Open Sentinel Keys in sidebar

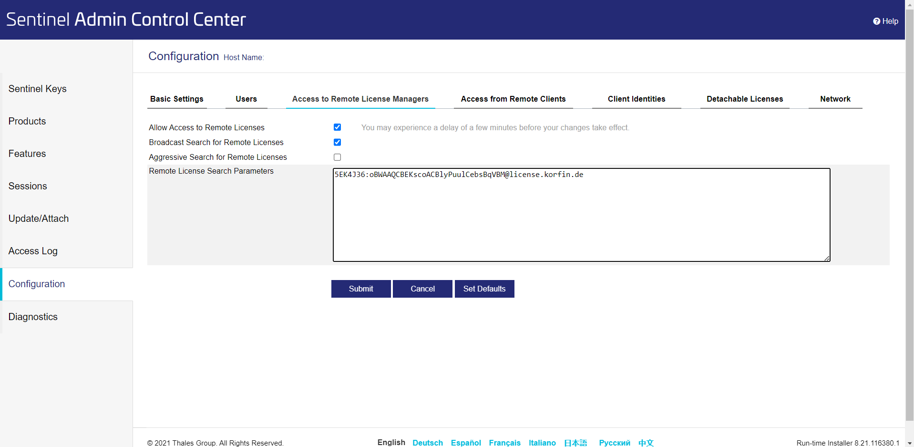[37, 89]
